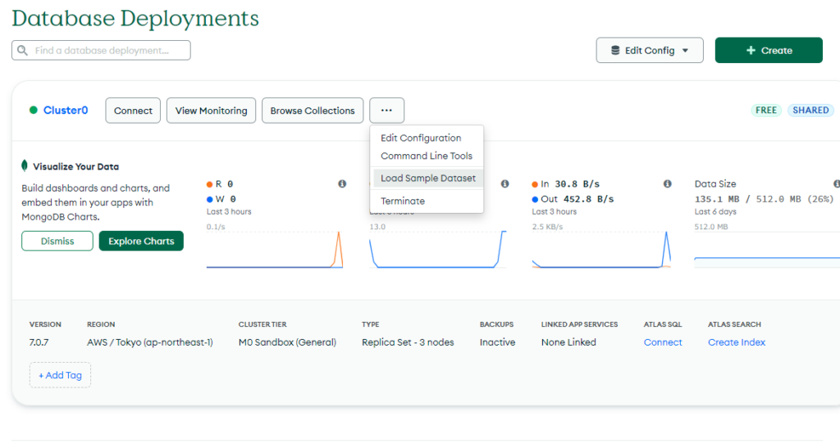Screen dimensions: 840x448
Task: Click the None Linked value
Action: [x=568, y=342]
